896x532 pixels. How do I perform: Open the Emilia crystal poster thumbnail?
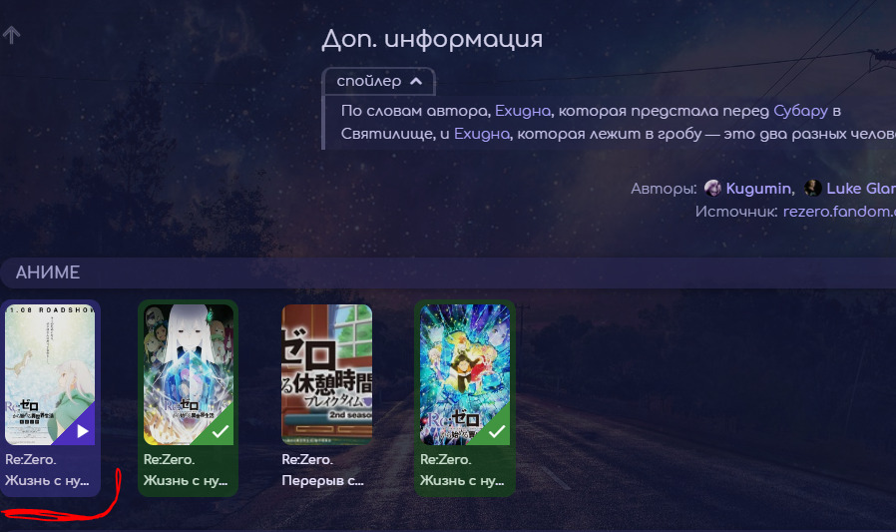(189, 374)
